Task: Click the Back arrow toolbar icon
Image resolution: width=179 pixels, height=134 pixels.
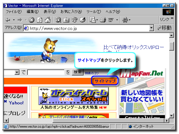Action: [x=8, y=20]
